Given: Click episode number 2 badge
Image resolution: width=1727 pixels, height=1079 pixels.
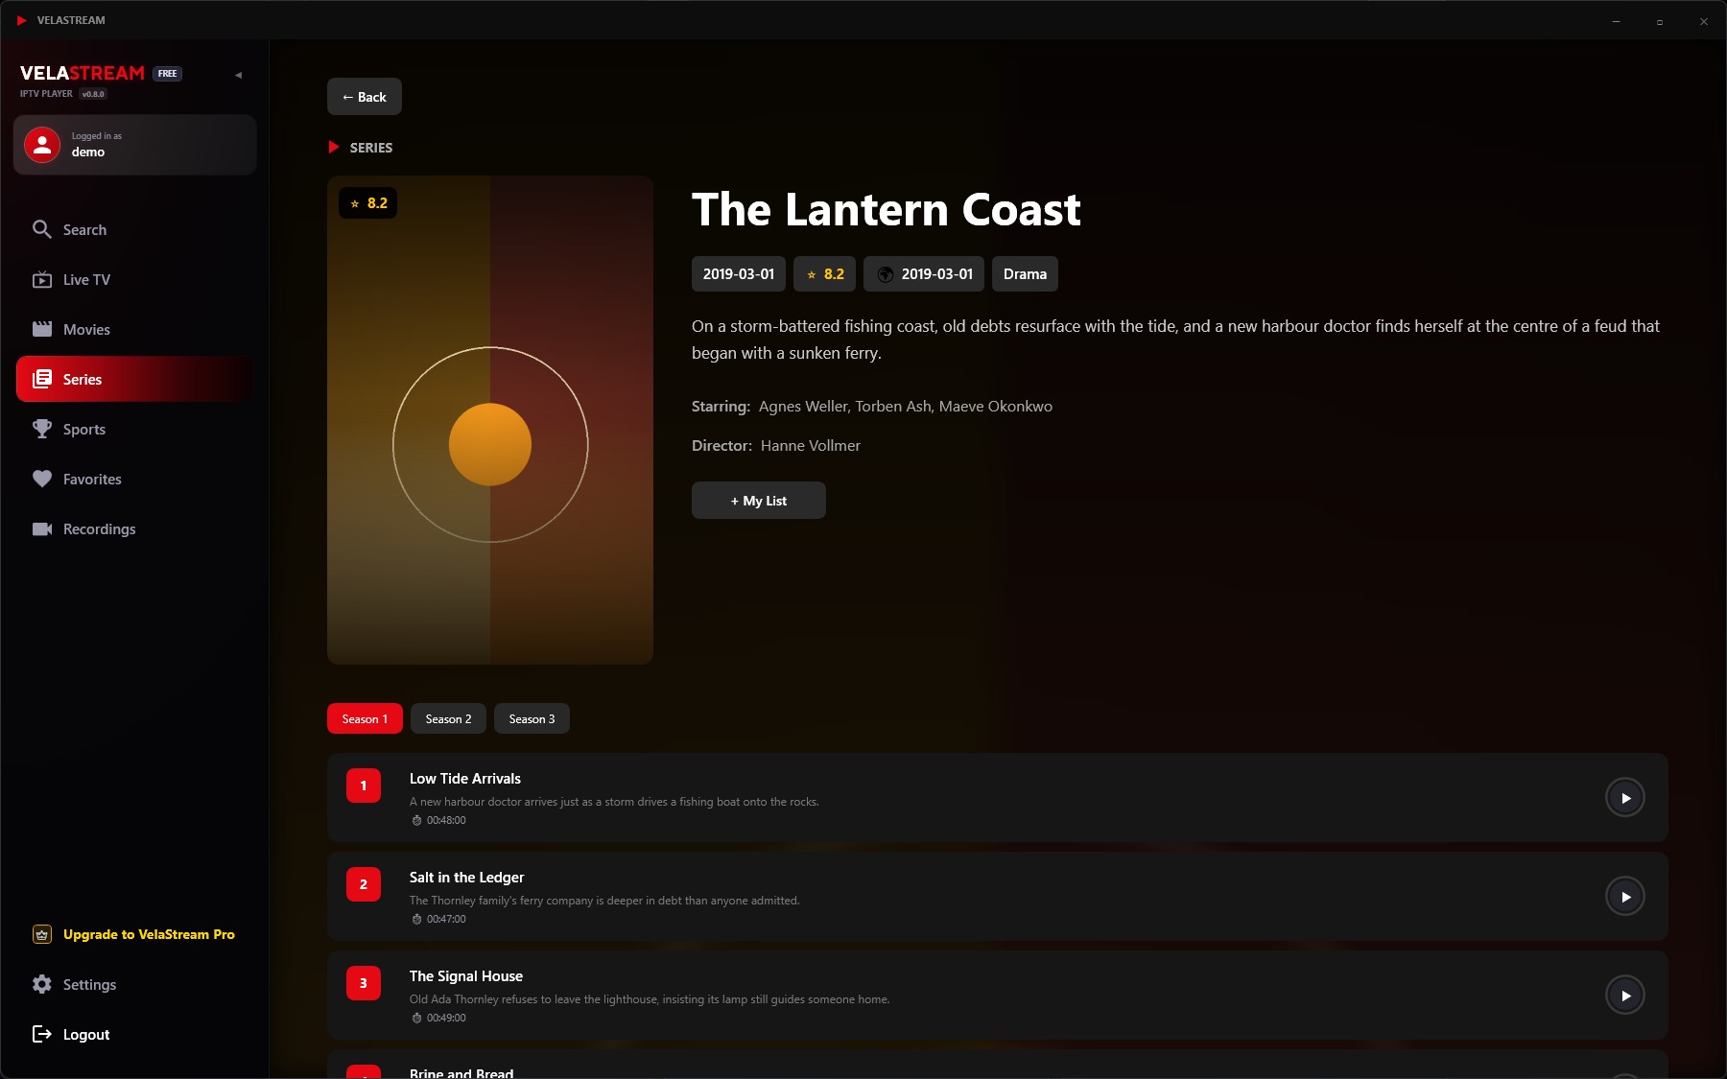Looking at the screenshot, I should [x=364, y=884].
